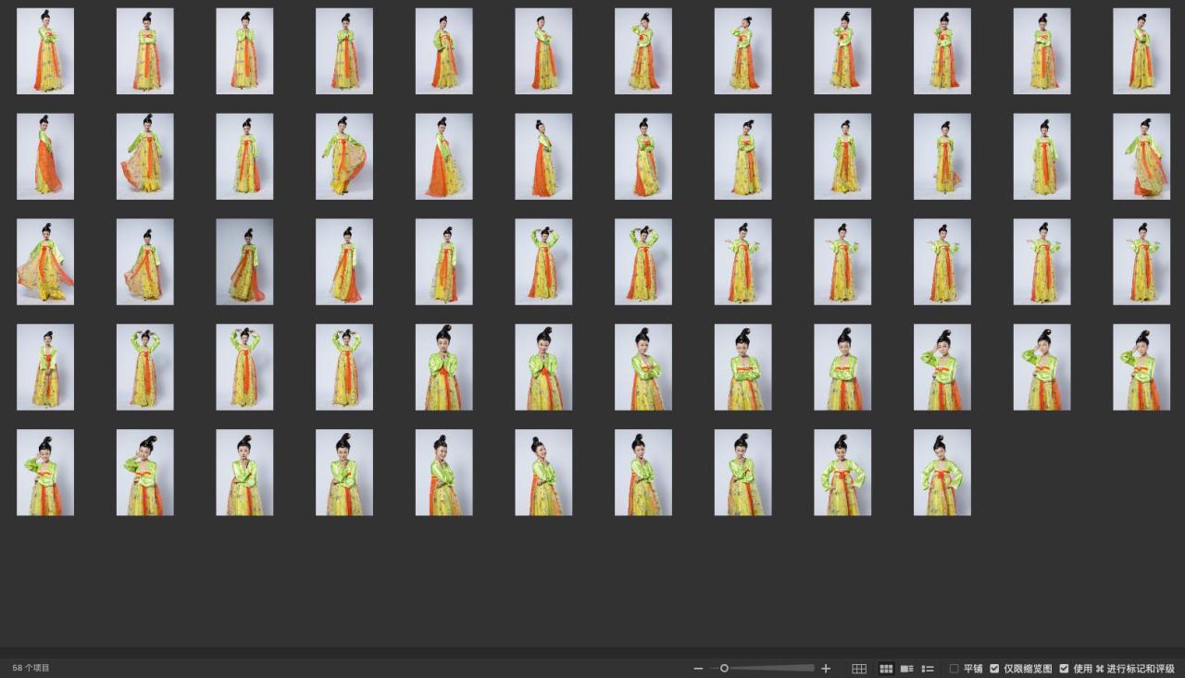Click the thumbnail size slider handle
1185x678 pixels.
725,668
